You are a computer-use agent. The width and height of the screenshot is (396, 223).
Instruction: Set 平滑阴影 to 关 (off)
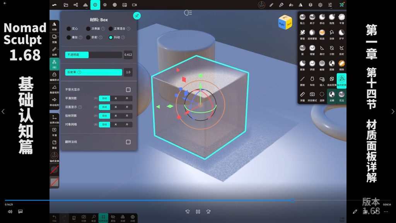(x=116, y=98)
